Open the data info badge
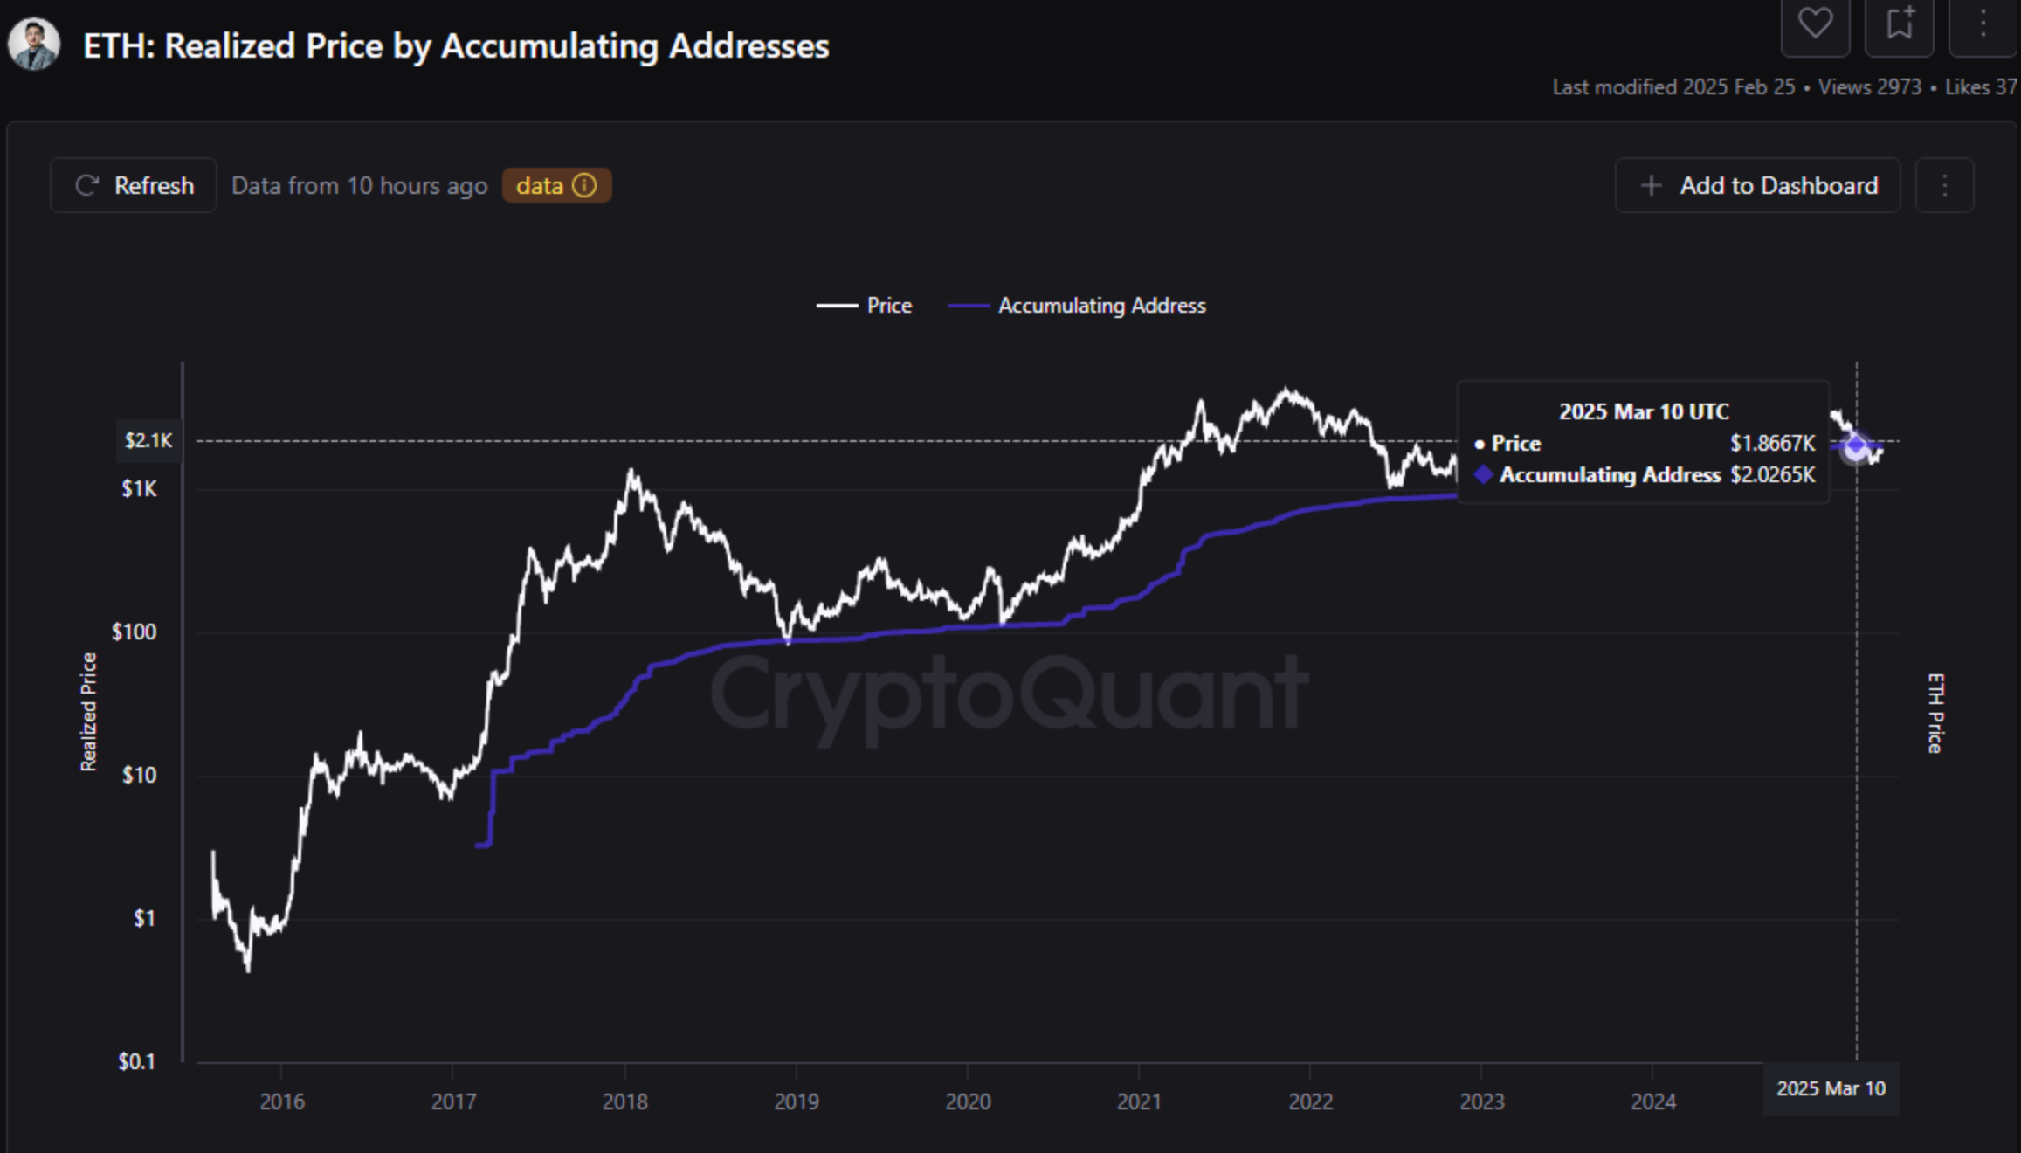Viewport: 2021px width, 1153px height. tap(556, 185)
